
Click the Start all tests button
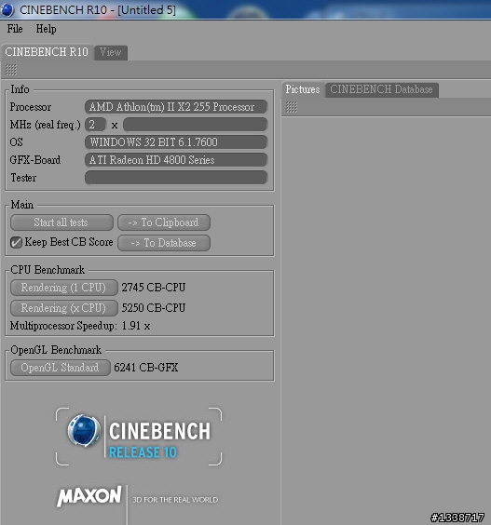pos(61,222)
